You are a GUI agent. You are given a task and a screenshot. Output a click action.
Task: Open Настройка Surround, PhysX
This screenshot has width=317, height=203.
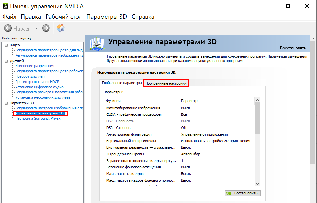[x=38, y=118]
